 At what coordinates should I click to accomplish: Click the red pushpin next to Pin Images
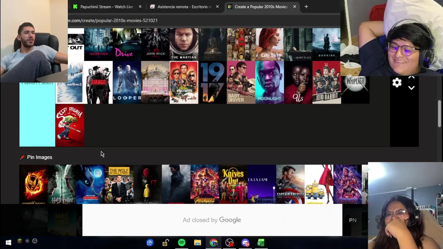point(22,157)
